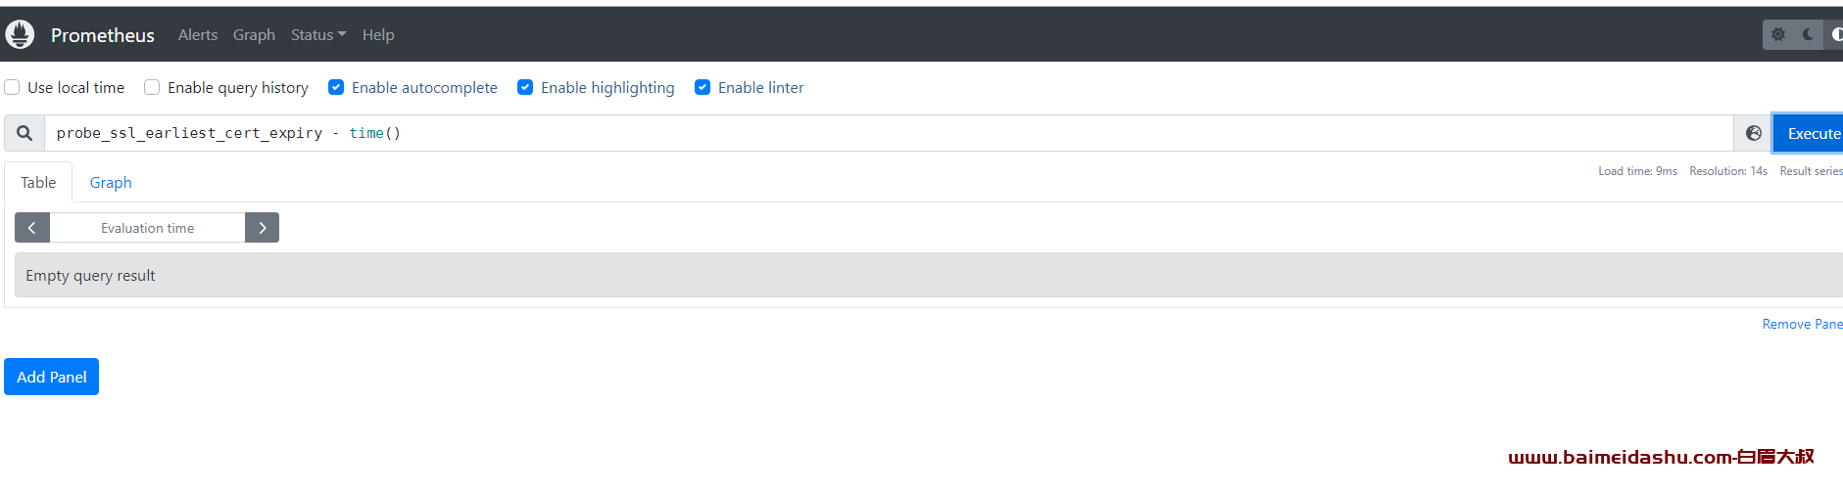Switch to light theme sun icon
This screenshot has height=493, width=1843.
[1778, 34]
